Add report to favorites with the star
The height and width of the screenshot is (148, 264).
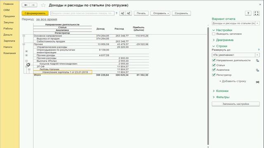pos(43,5)
